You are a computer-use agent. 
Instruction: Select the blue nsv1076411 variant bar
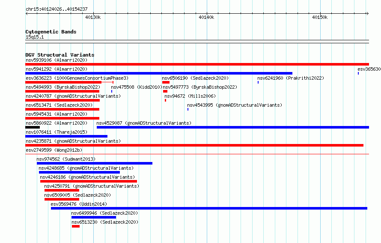[66, 136]
